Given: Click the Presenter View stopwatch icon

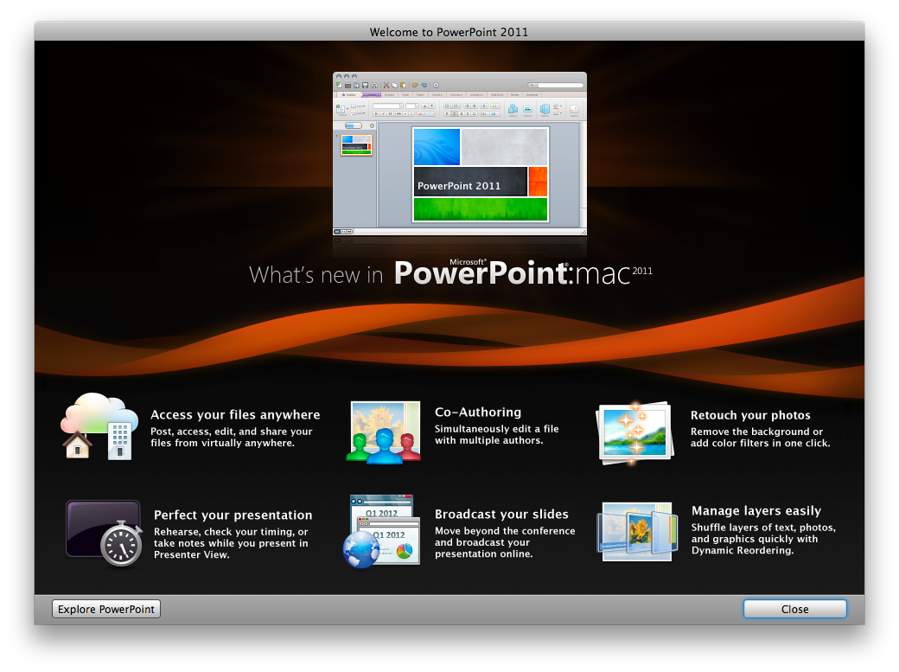Looking at the screenshot, I should point(104,533).
